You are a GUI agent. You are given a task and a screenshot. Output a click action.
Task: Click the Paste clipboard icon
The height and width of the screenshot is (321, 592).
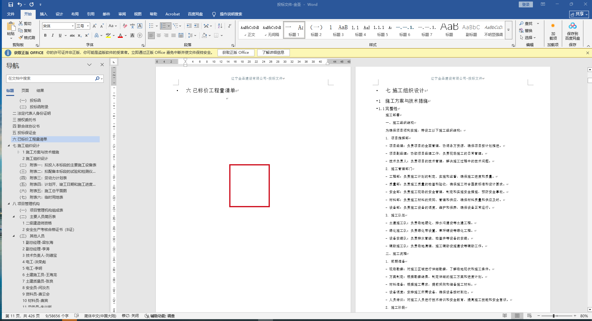(x=11, y=27)
